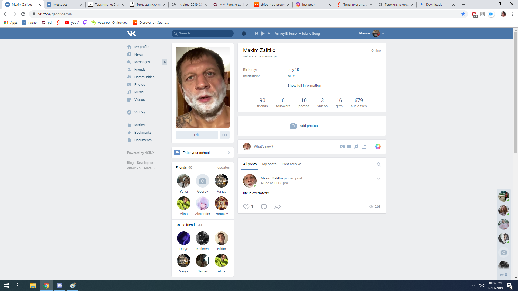Dismiss the Enter your school prompt
The width and height of the screenshot is (518, 291).
click(x=229, y=153)
